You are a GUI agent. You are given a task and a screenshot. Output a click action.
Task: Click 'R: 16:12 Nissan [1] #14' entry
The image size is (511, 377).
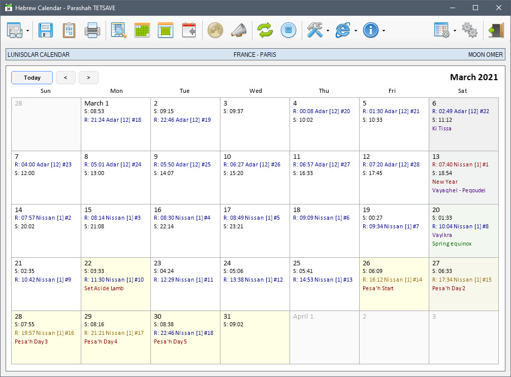point(392,280)
